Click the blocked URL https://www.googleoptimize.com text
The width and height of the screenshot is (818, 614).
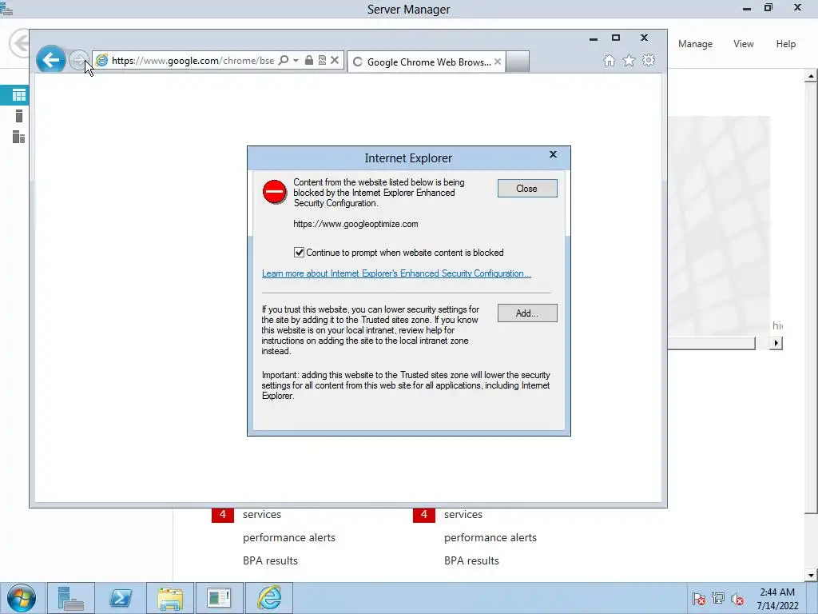tap(355, 224)
